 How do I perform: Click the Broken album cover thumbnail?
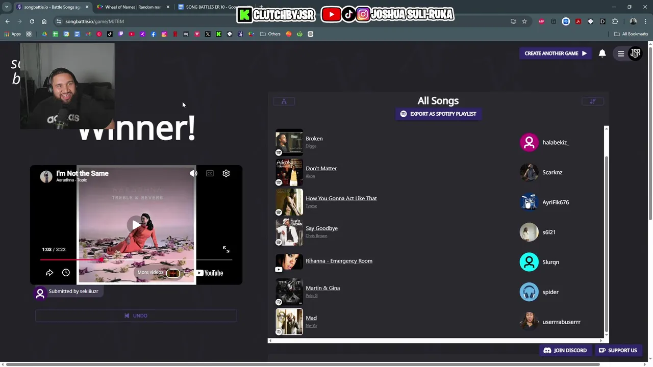click(x=289, y=142)
